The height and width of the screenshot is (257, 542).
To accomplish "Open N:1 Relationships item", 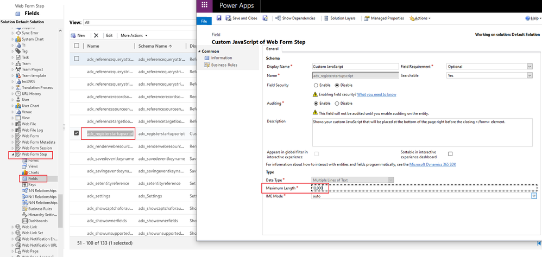I will (39, 197).
